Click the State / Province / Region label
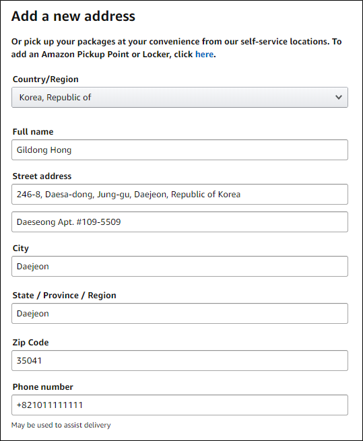Screen dimensions: 363x441 (64, 296)
